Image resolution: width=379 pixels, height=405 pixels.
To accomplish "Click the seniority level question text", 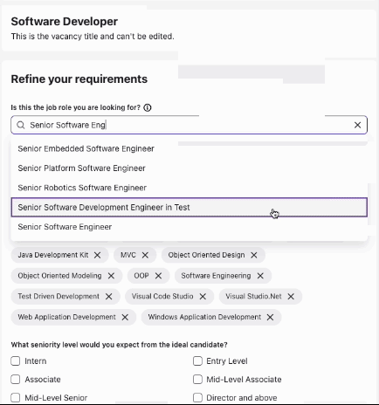I will (120, 345).
